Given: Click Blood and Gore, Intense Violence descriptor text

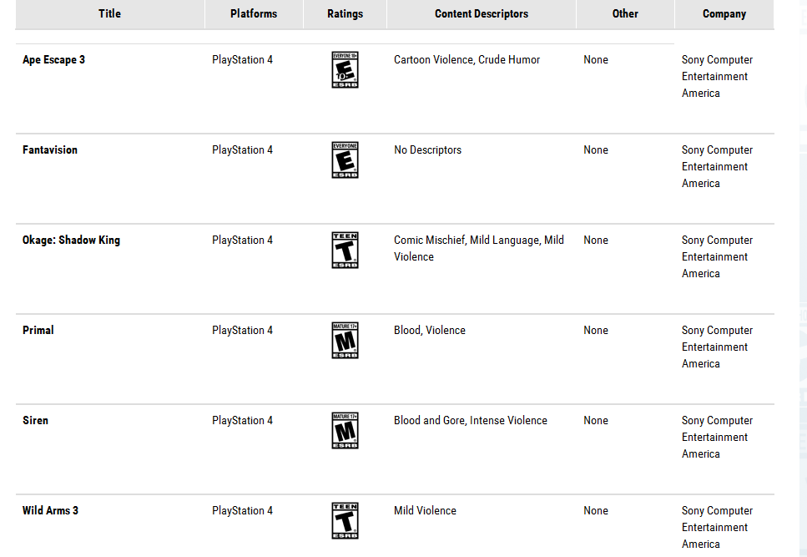Looking at the screenshot, I should click(471, 421).
